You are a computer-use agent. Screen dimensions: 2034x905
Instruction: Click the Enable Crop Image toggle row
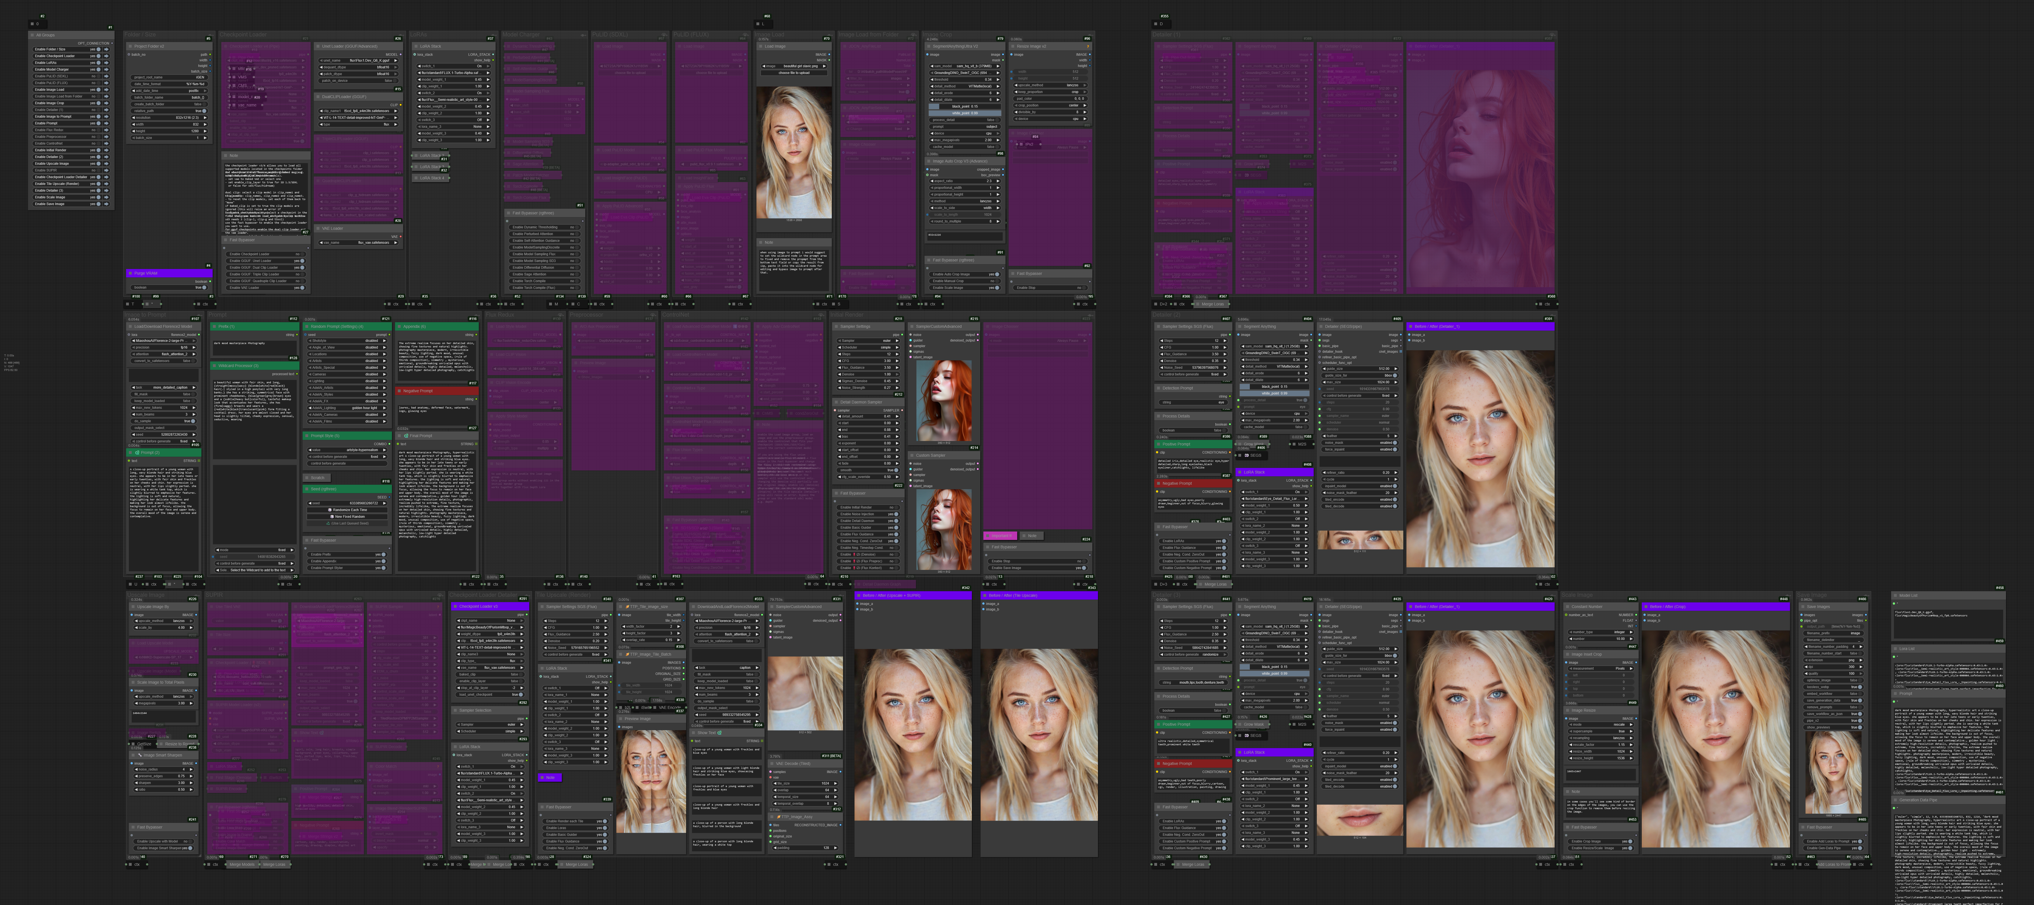coord(1601,842)
